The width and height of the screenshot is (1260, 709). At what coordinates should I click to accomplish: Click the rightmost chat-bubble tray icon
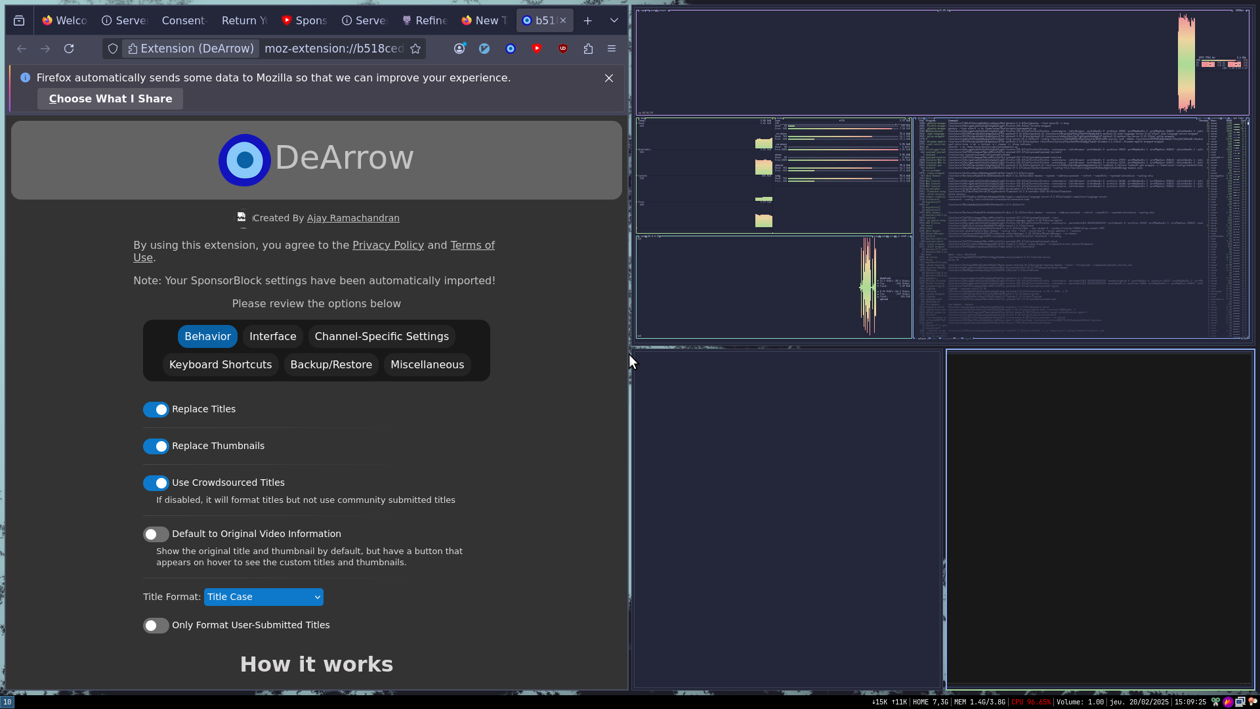(1253, 702)
